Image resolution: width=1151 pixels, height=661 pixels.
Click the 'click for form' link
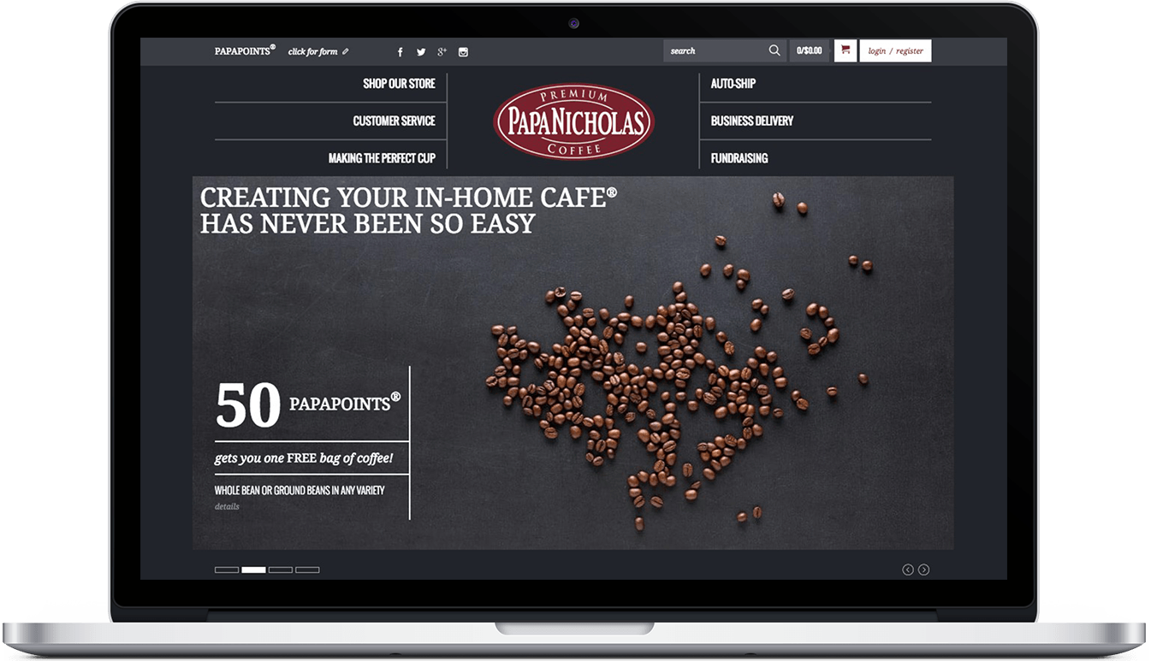point(313,52)
